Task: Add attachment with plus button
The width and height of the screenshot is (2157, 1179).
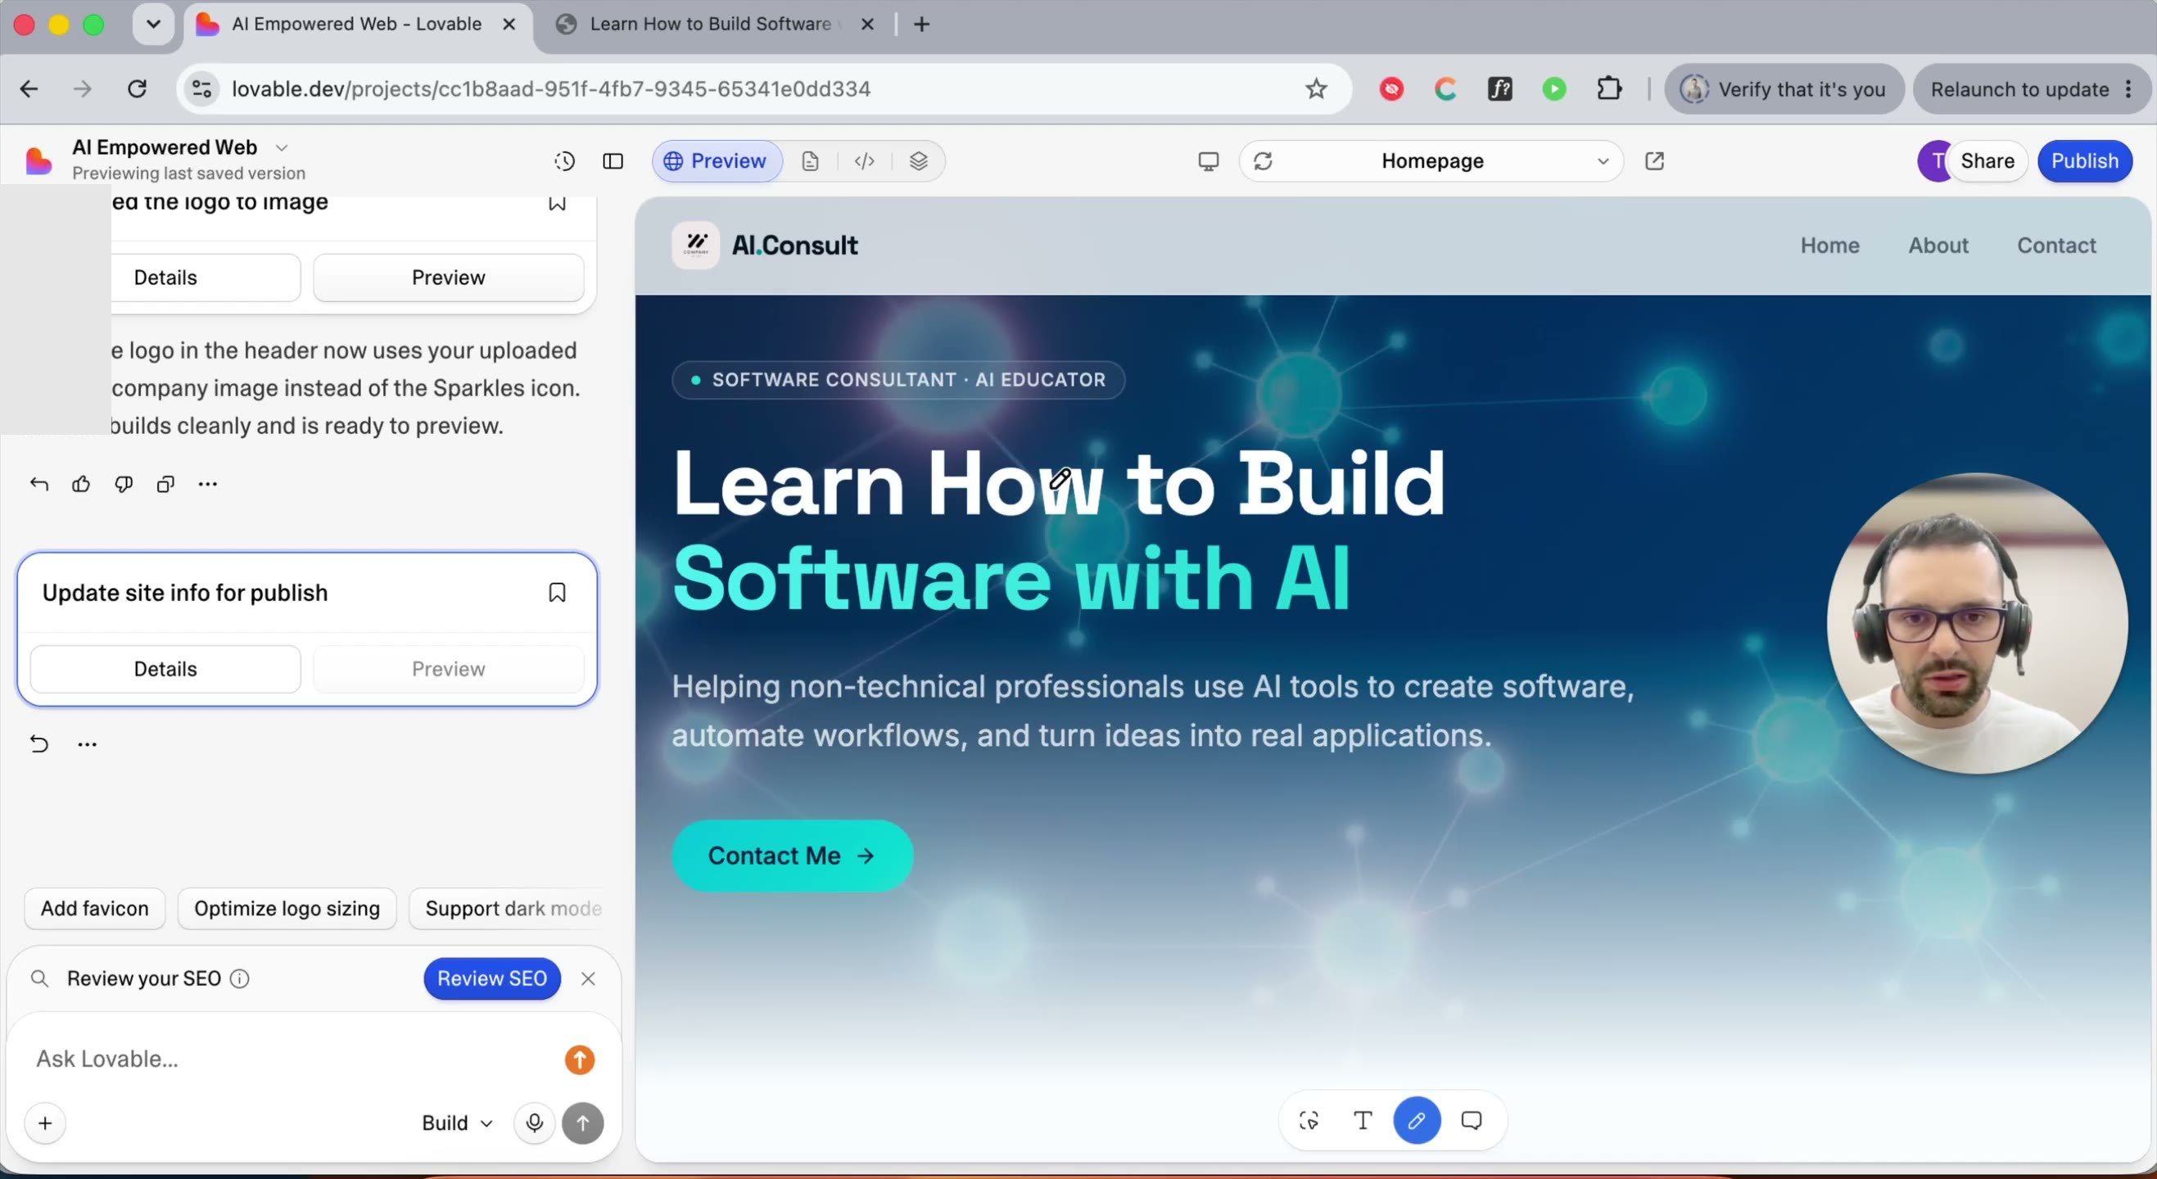Action: [x=45, y=1123]
